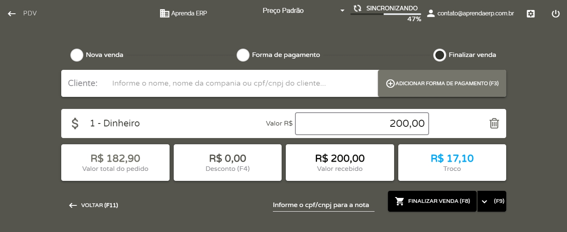The width and height of the screenshot is (567, 232).
Task: Click the Voltar (F11) link
Action: point(94,205)
